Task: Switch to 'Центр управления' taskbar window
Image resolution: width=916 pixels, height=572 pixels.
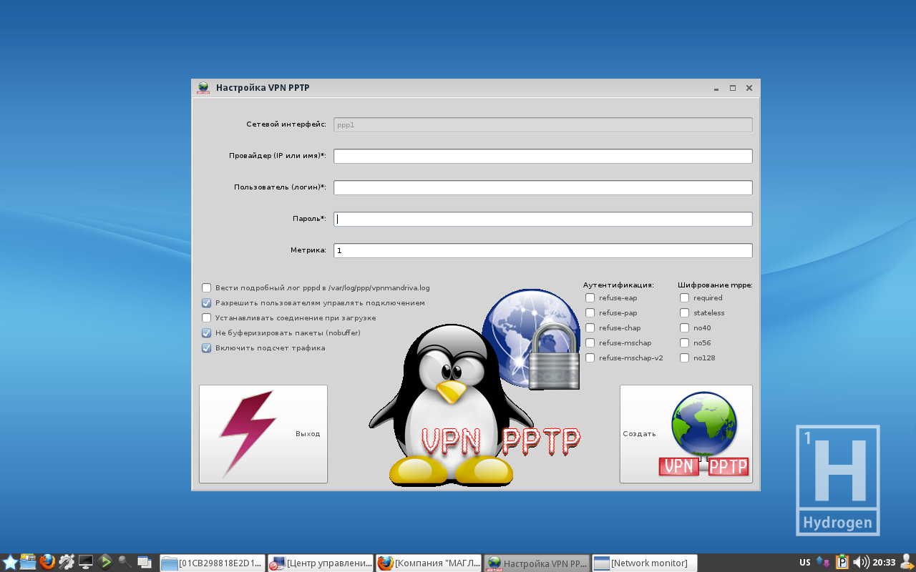Action: pos(321,563)
